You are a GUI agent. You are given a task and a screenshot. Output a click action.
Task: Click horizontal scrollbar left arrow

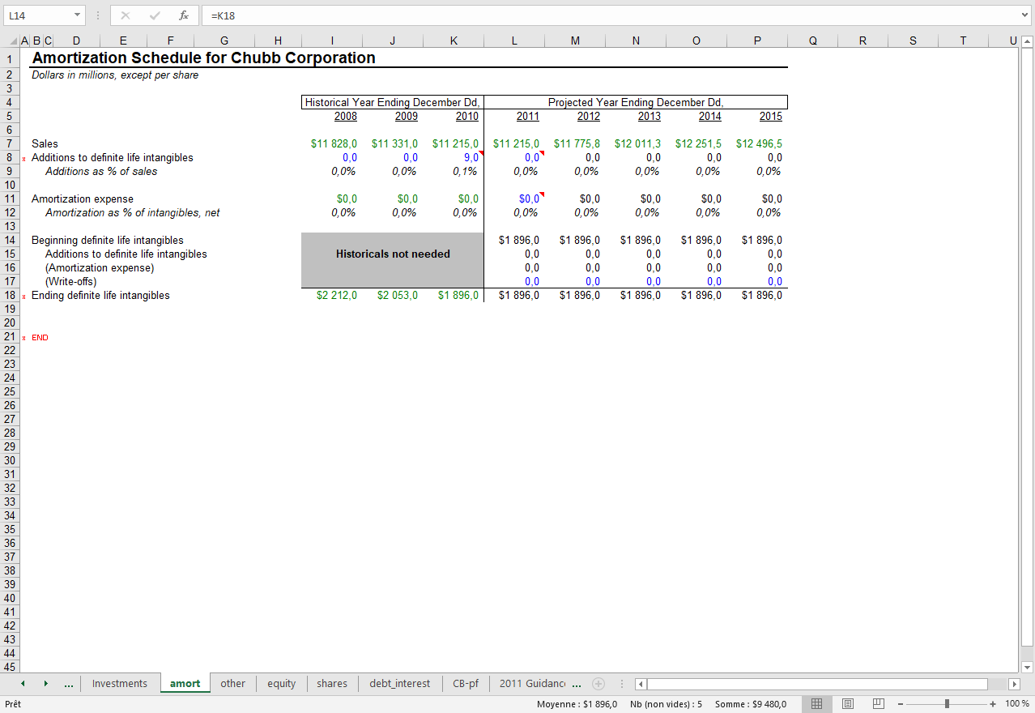click(x=641, y=684)
